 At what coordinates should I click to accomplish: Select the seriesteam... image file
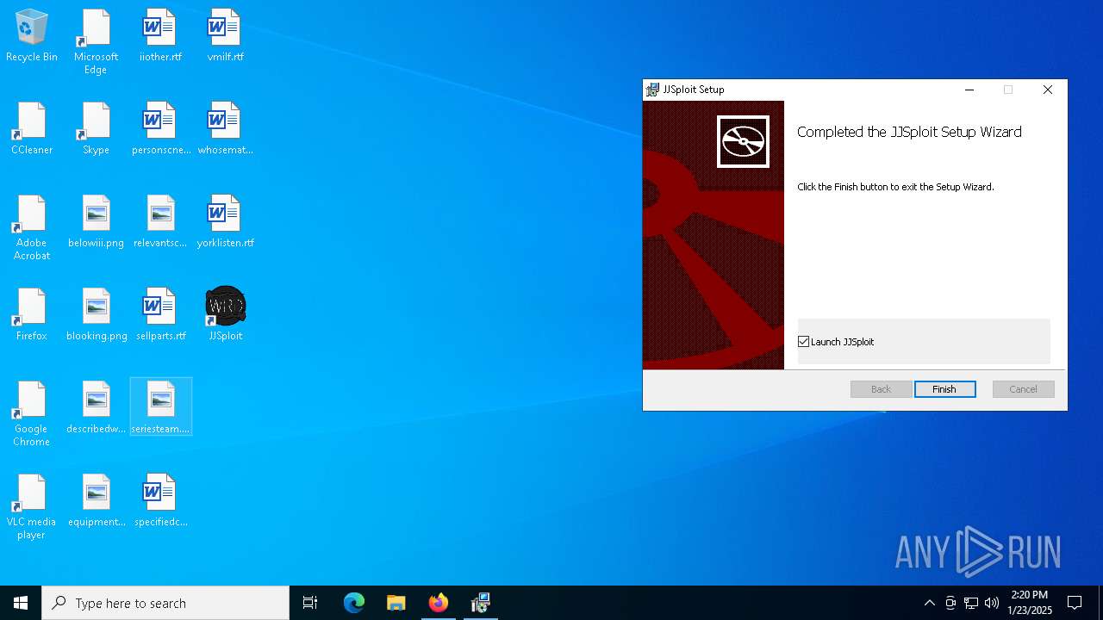point(160,406)
